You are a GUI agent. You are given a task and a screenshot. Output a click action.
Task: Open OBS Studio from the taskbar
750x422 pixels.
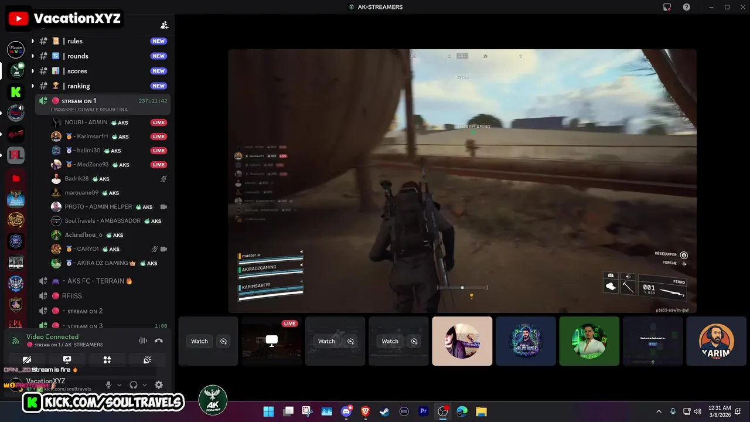[x=442, y=411]
